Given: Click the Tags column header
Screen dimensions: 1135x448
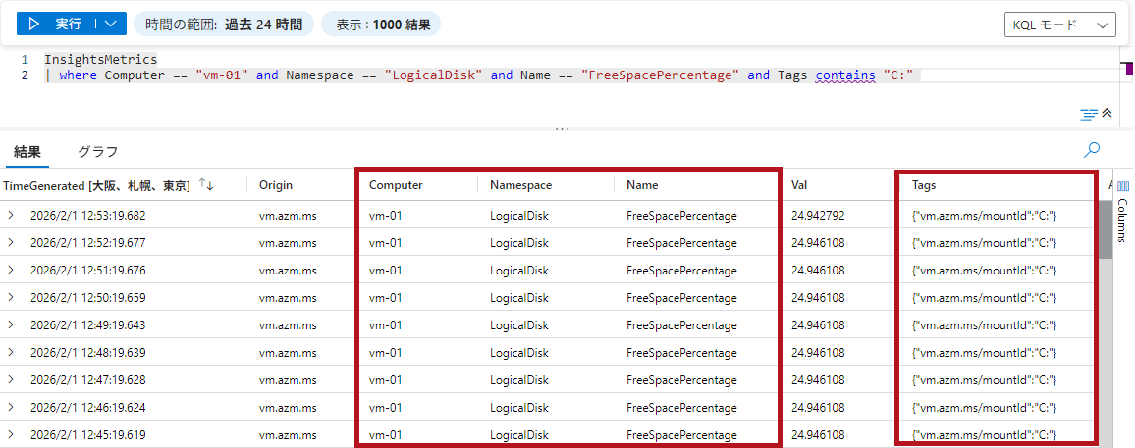Looking at the screenshot, I should 924,185.
